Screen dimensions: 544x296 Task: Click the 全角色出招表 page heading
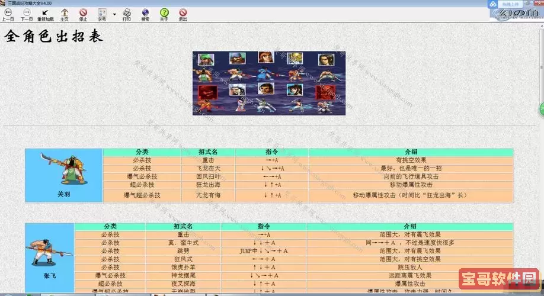click(x=54, y=36)
